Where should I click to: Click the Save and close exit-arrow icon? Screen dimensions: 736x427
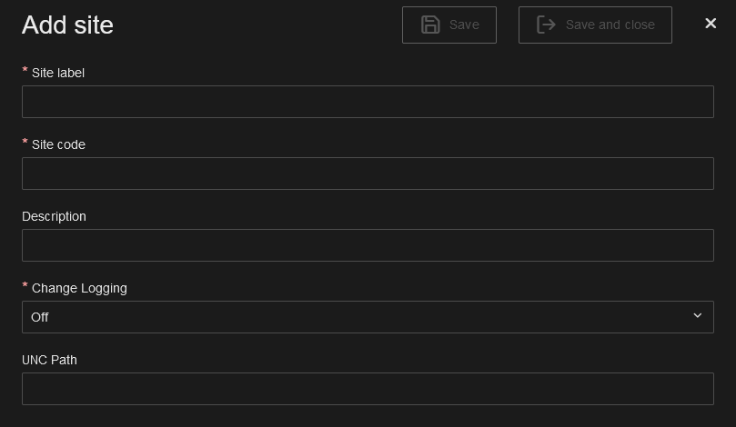click(x=546, y=25)
